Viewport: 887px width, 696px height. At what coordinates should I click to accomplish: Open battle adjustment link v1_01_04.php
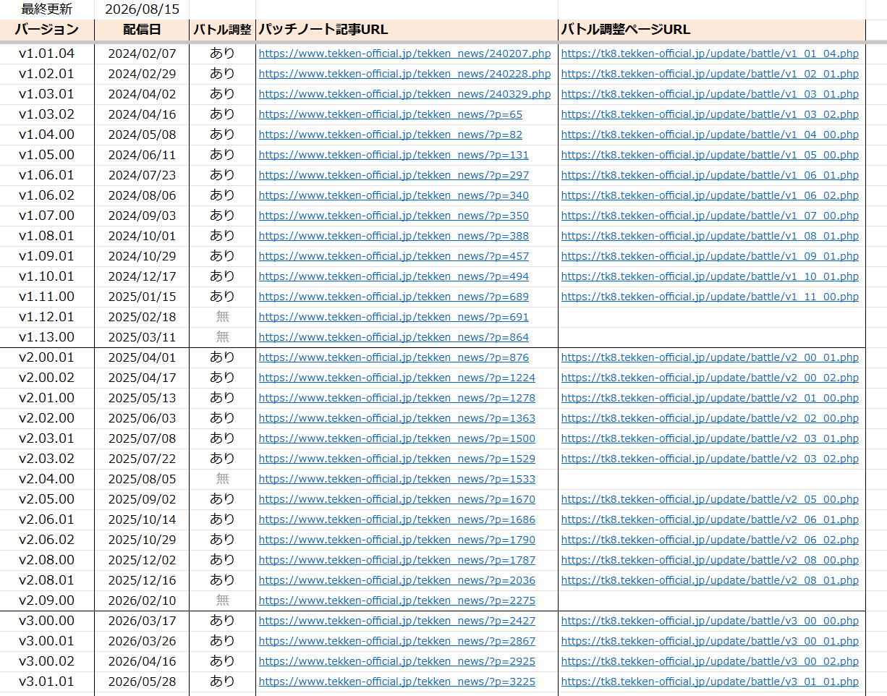[710, 54]
